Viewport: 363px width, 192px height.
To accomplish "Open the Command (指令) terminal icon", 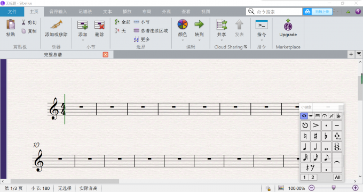I will click(x=262, y=24).
